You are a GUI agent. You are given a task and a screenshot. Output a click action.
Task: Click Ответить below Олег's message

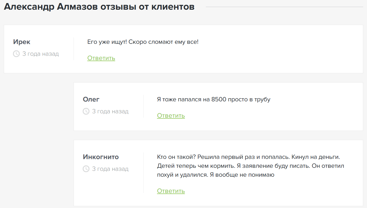pyautogui.click(x=171, y=116)
